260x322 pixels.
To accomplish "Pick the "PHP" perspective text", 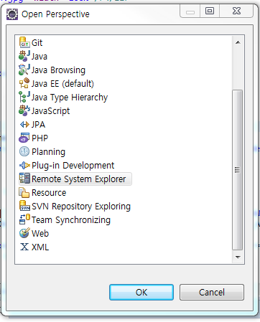I will pos(40,138).
